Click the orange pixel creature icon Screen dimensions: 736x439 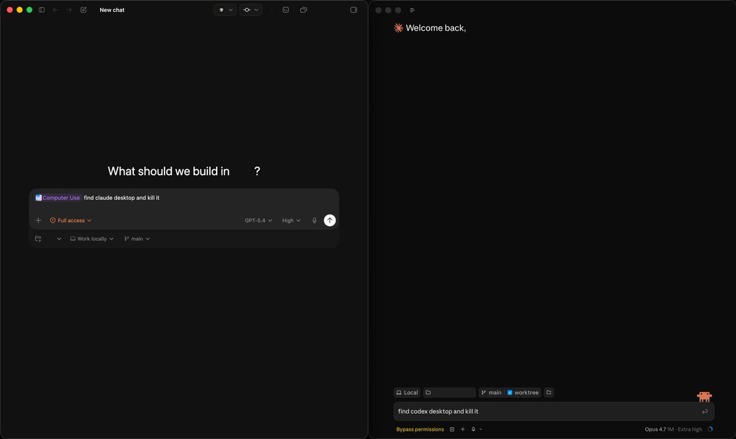(x=704, y=397)
